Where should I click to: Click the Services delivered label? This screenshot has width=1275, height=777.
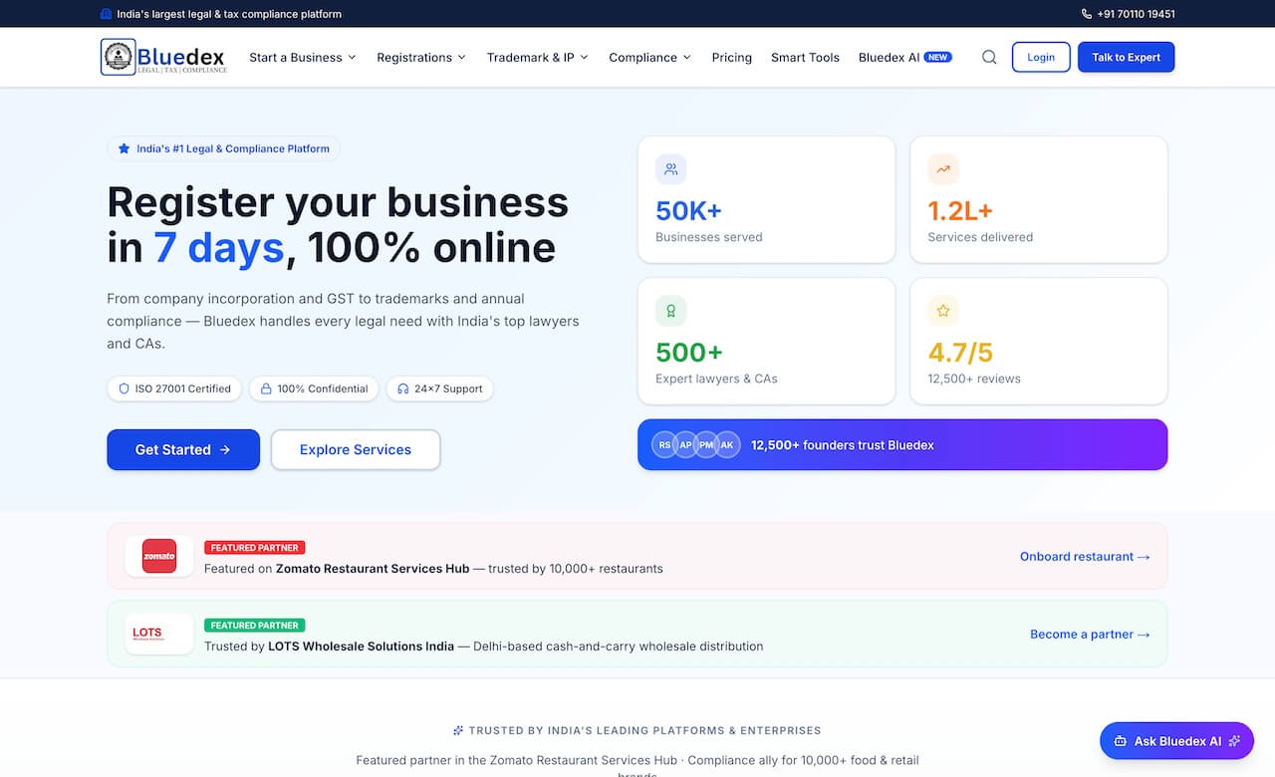click(980, 237)
